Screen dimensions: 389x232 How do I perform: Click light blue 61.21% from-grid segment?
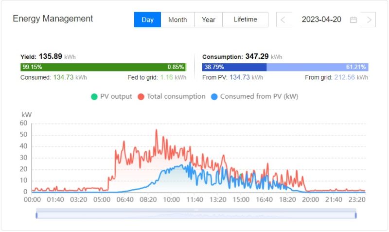(316, 67)
